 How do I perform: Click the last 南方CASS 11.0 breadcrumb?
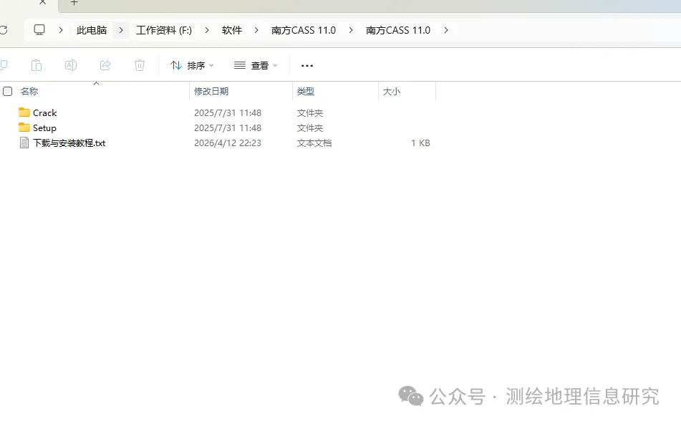click(x=398, y=30)
